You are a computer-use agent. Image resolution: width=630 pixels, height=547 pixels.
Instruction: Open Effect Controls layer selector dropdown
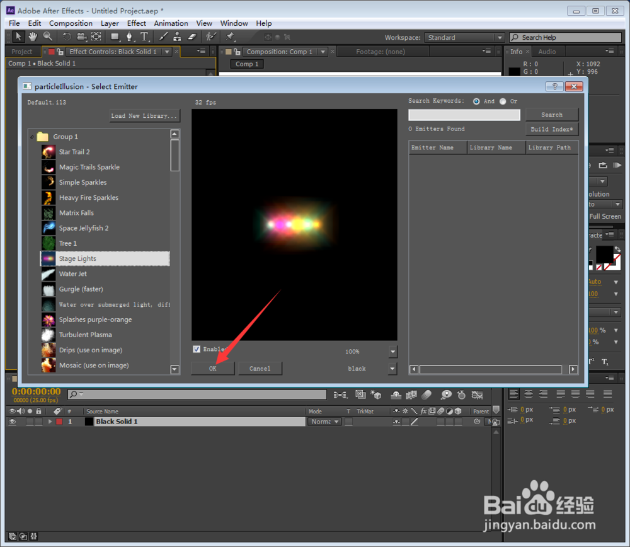pos(167,52)
